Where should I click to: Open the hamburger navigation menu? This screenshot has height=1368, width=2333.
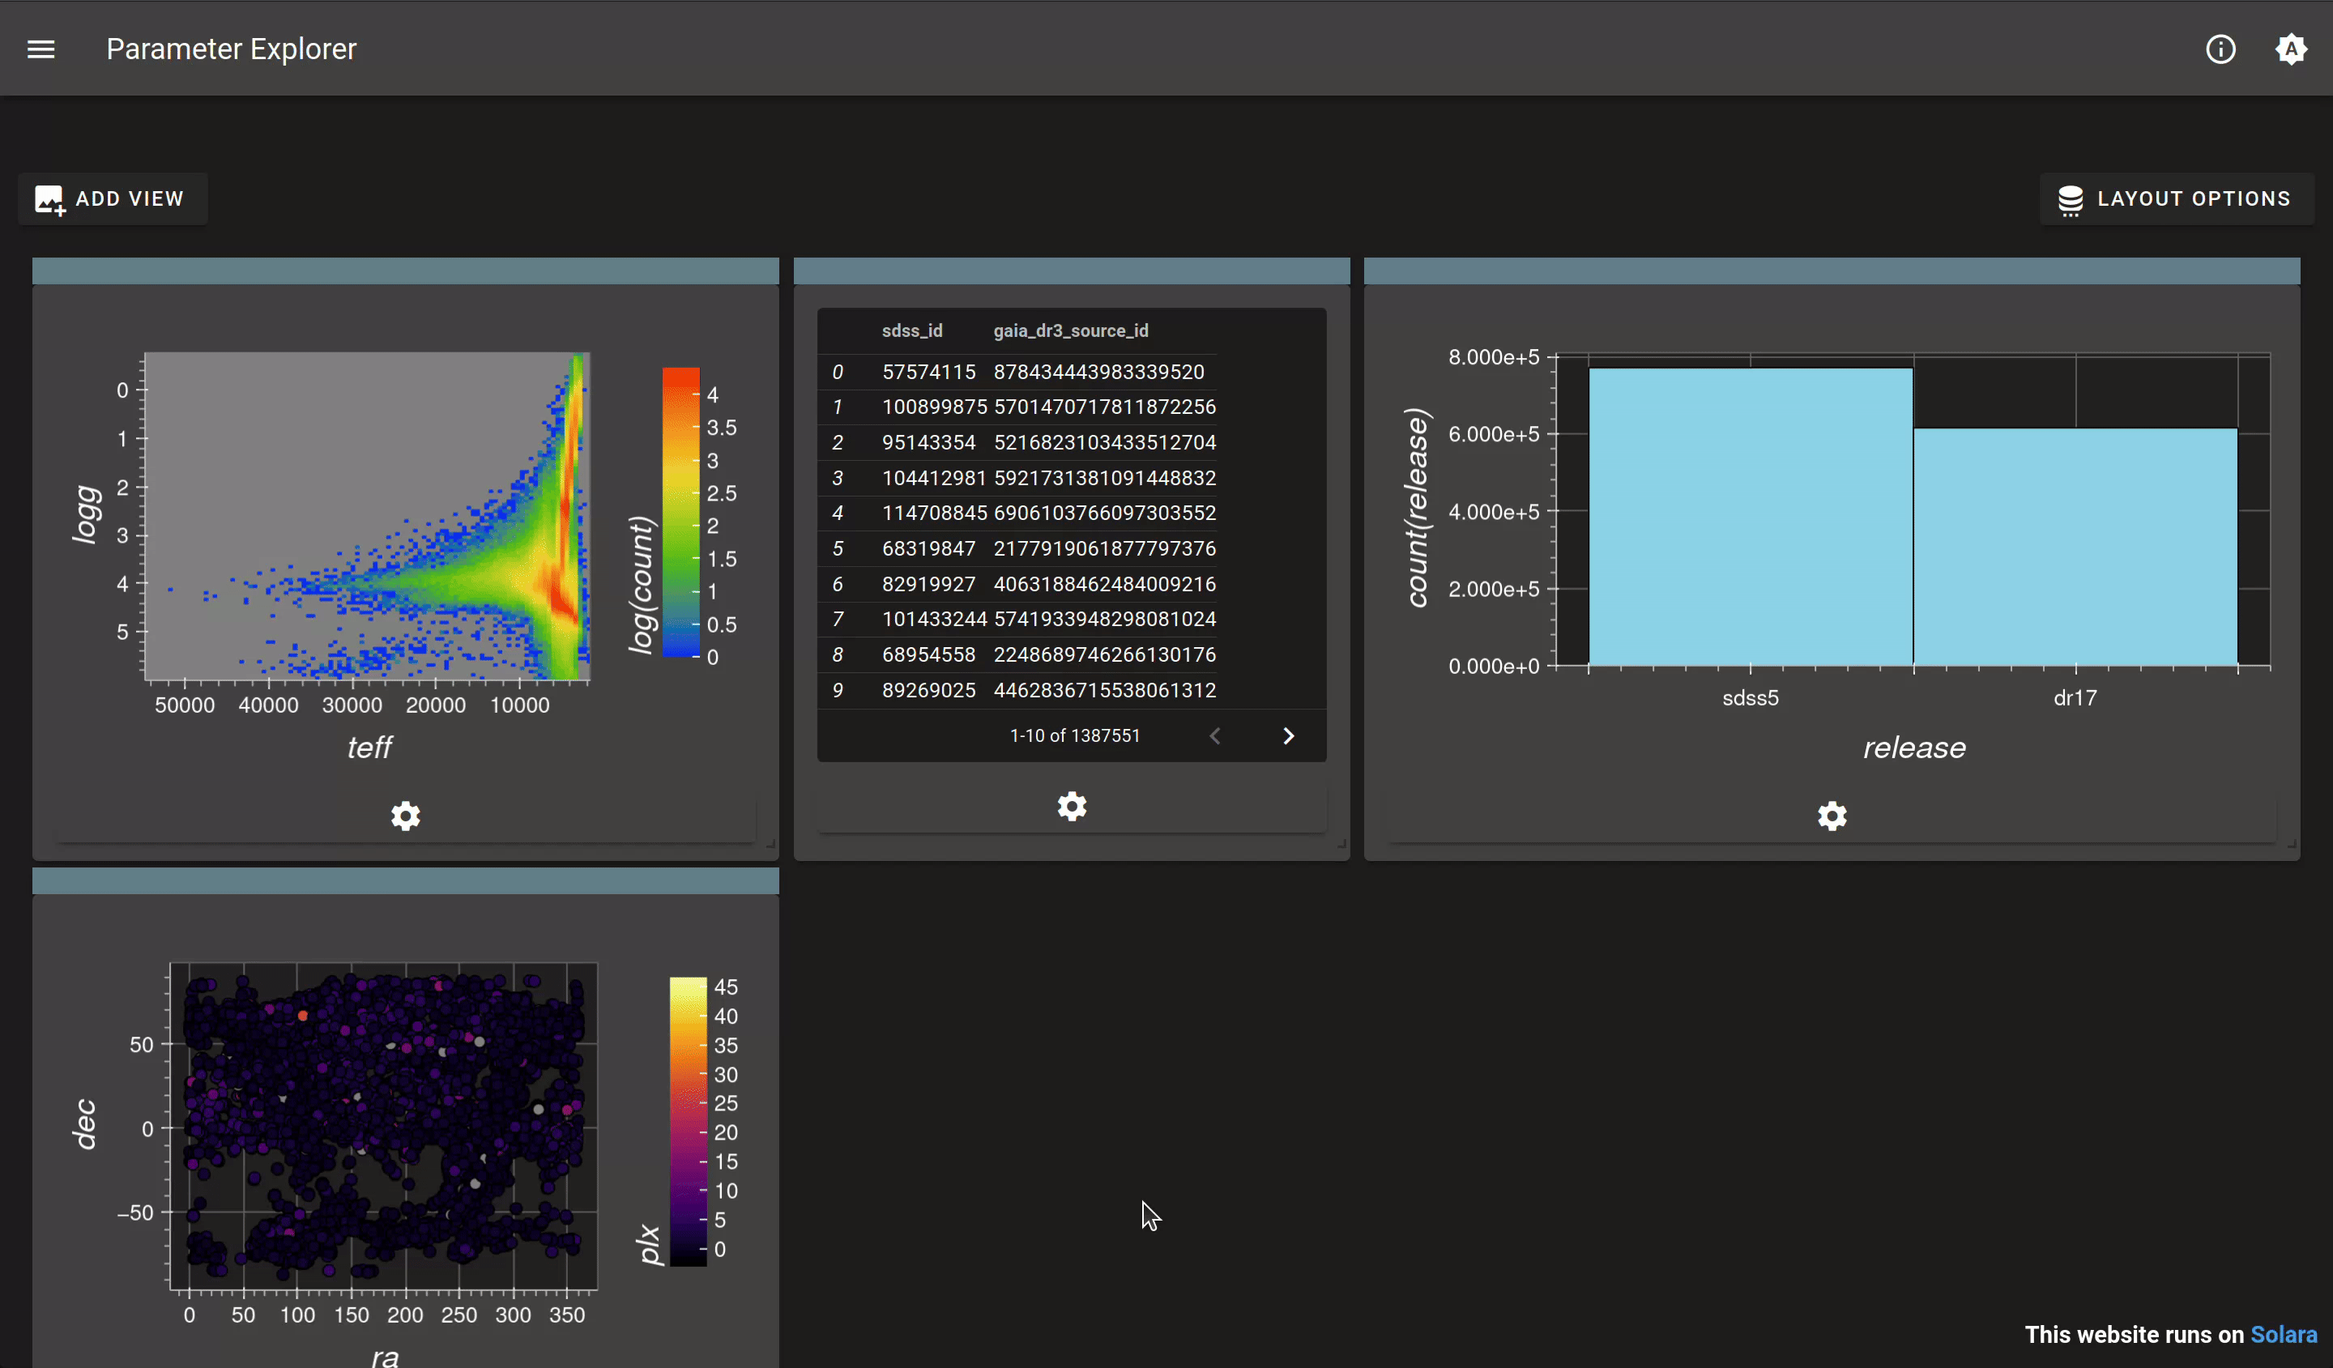[41, 49]
